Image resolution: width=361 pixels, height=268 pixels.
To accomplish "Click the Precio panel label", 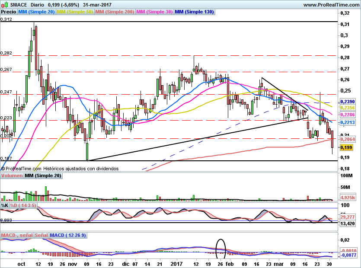I will click(x=9, y=12).
